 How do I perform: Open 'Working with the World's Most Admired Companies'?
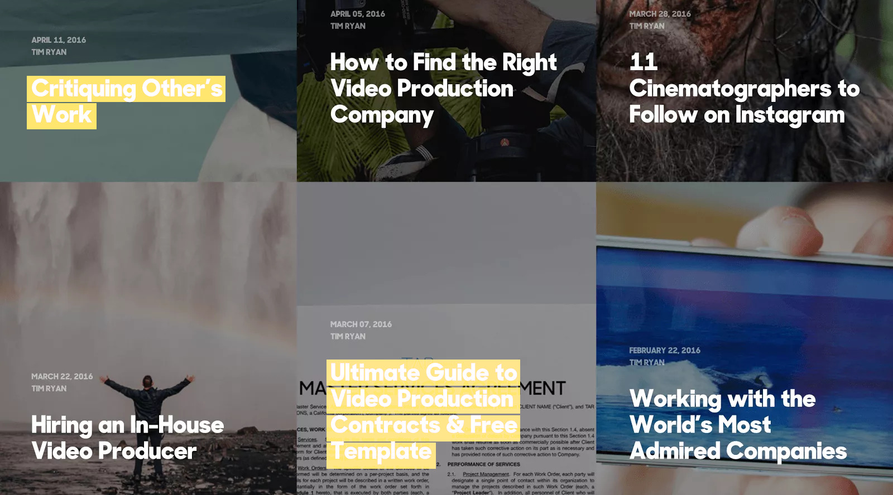738,425
